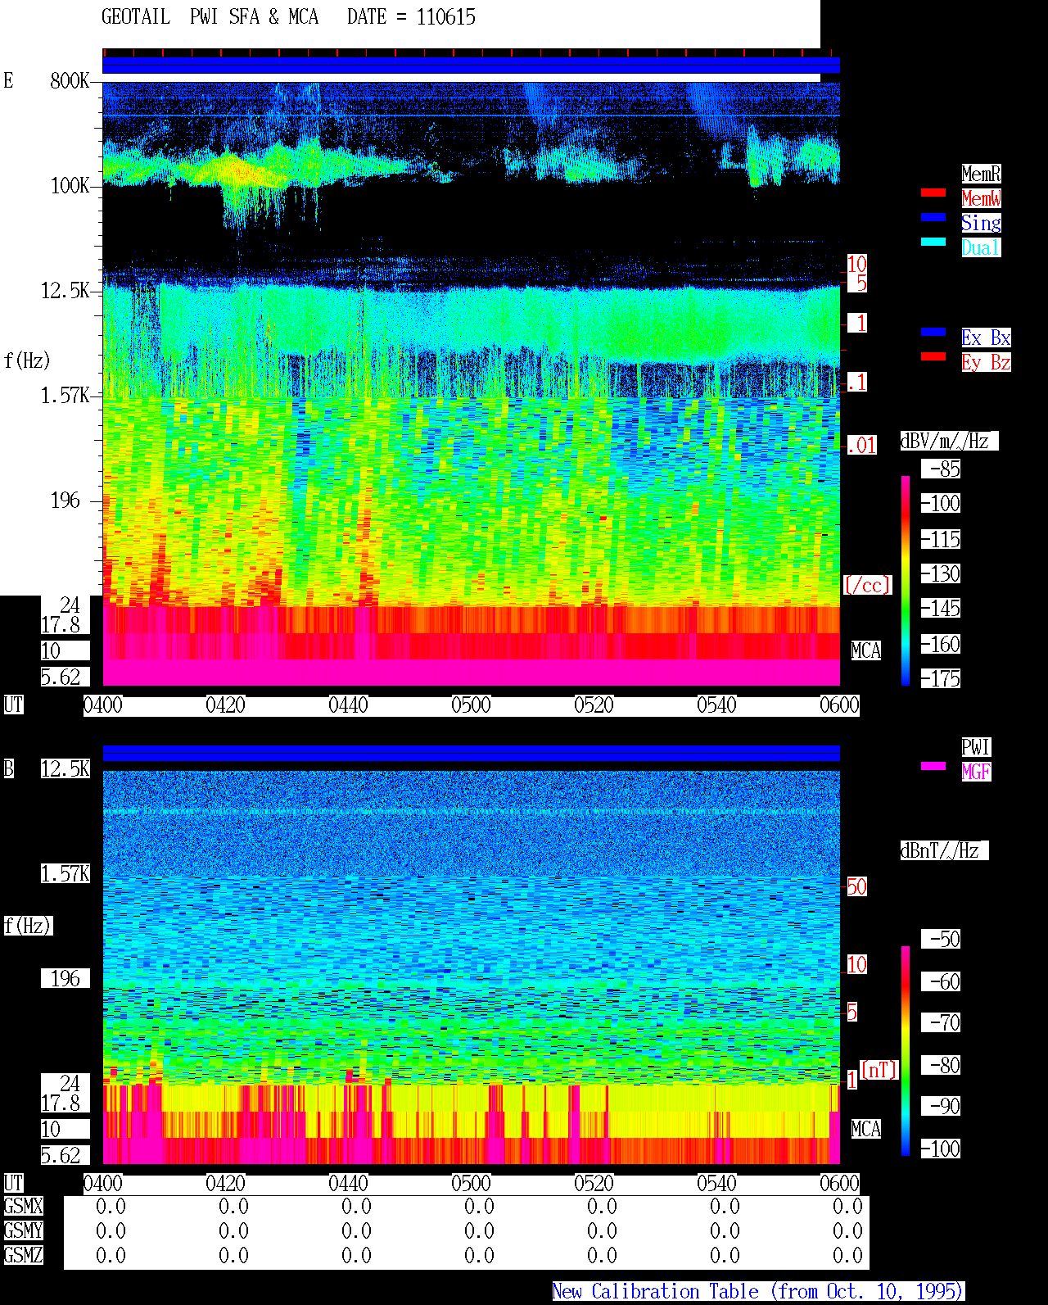Select the DATE = 110615 text

click(x=411, y=17)
